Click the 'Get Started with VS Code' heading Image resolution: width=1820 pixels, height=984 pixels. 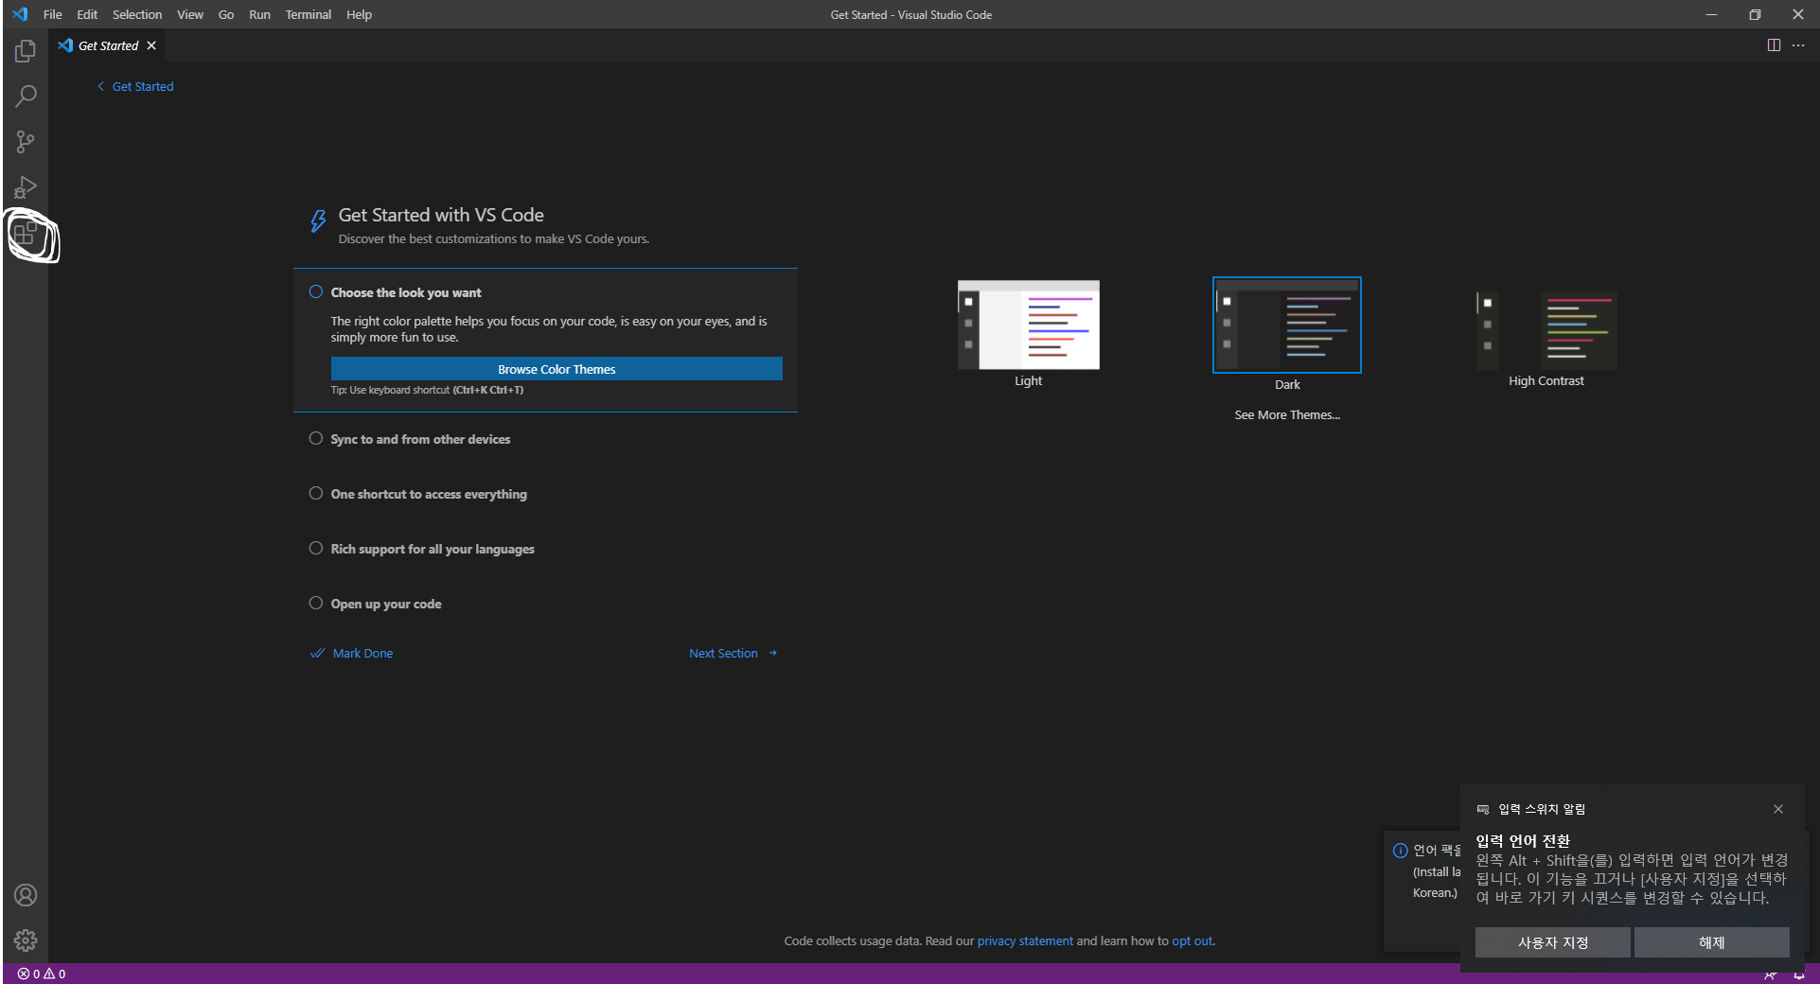441,215
